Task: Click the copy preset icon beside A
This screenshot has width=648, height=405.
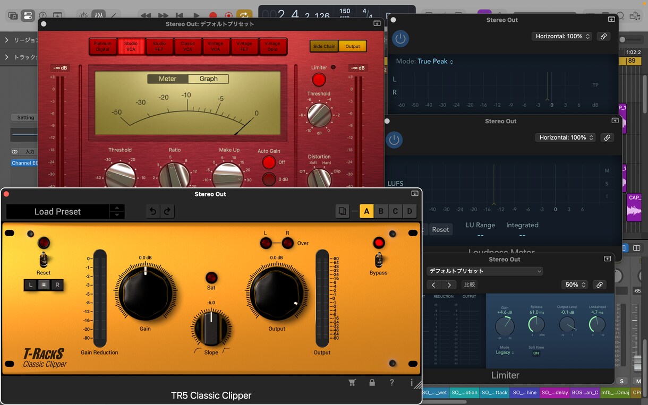Action: [343, 211]
